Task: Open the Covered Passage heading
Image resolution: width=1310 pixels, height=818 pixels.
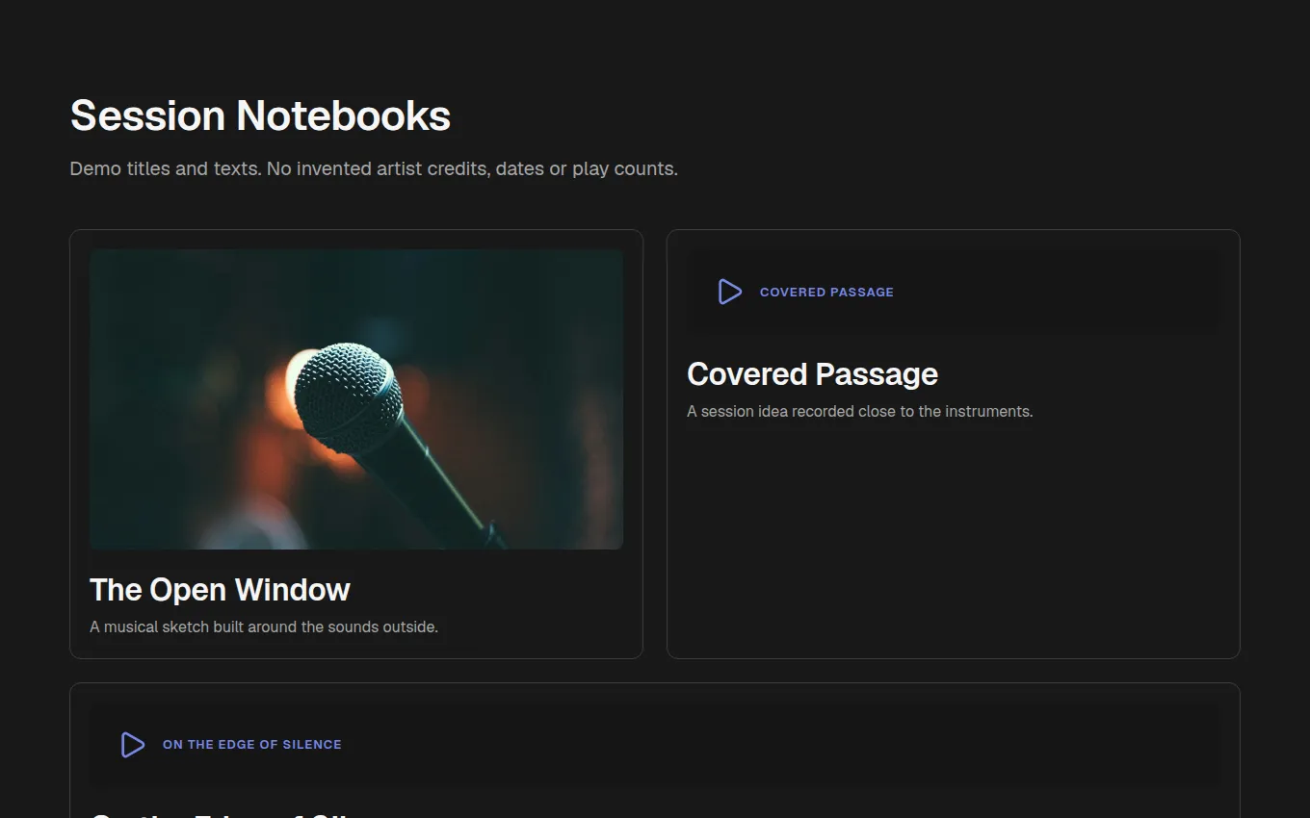Action: (812, 373)
